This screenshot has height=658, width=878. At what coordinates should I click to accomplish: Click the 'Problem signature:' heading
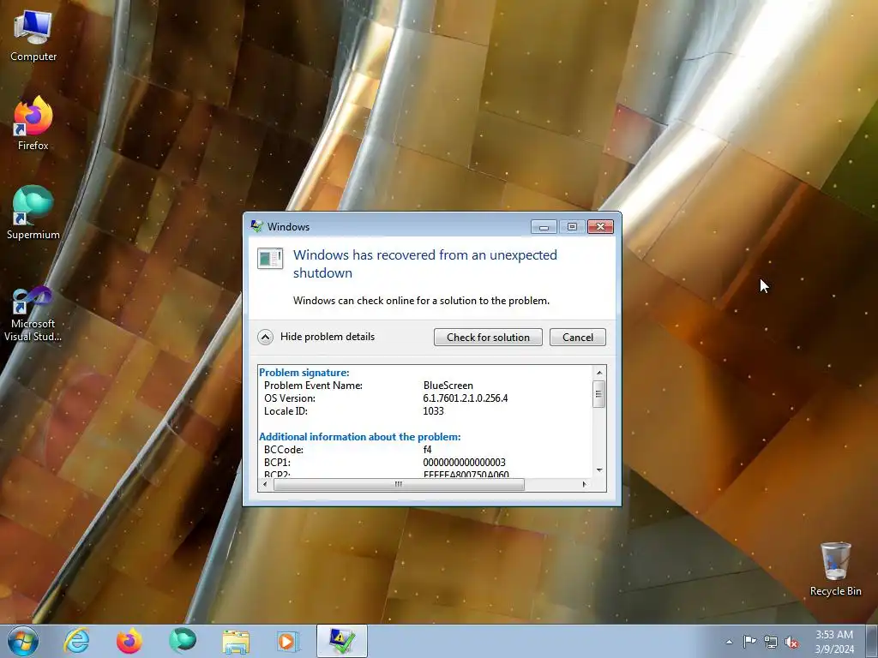(x=304, y=373)
